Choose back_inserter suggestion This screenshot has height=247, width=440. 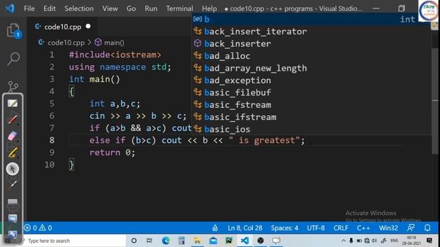coord(311,44)
